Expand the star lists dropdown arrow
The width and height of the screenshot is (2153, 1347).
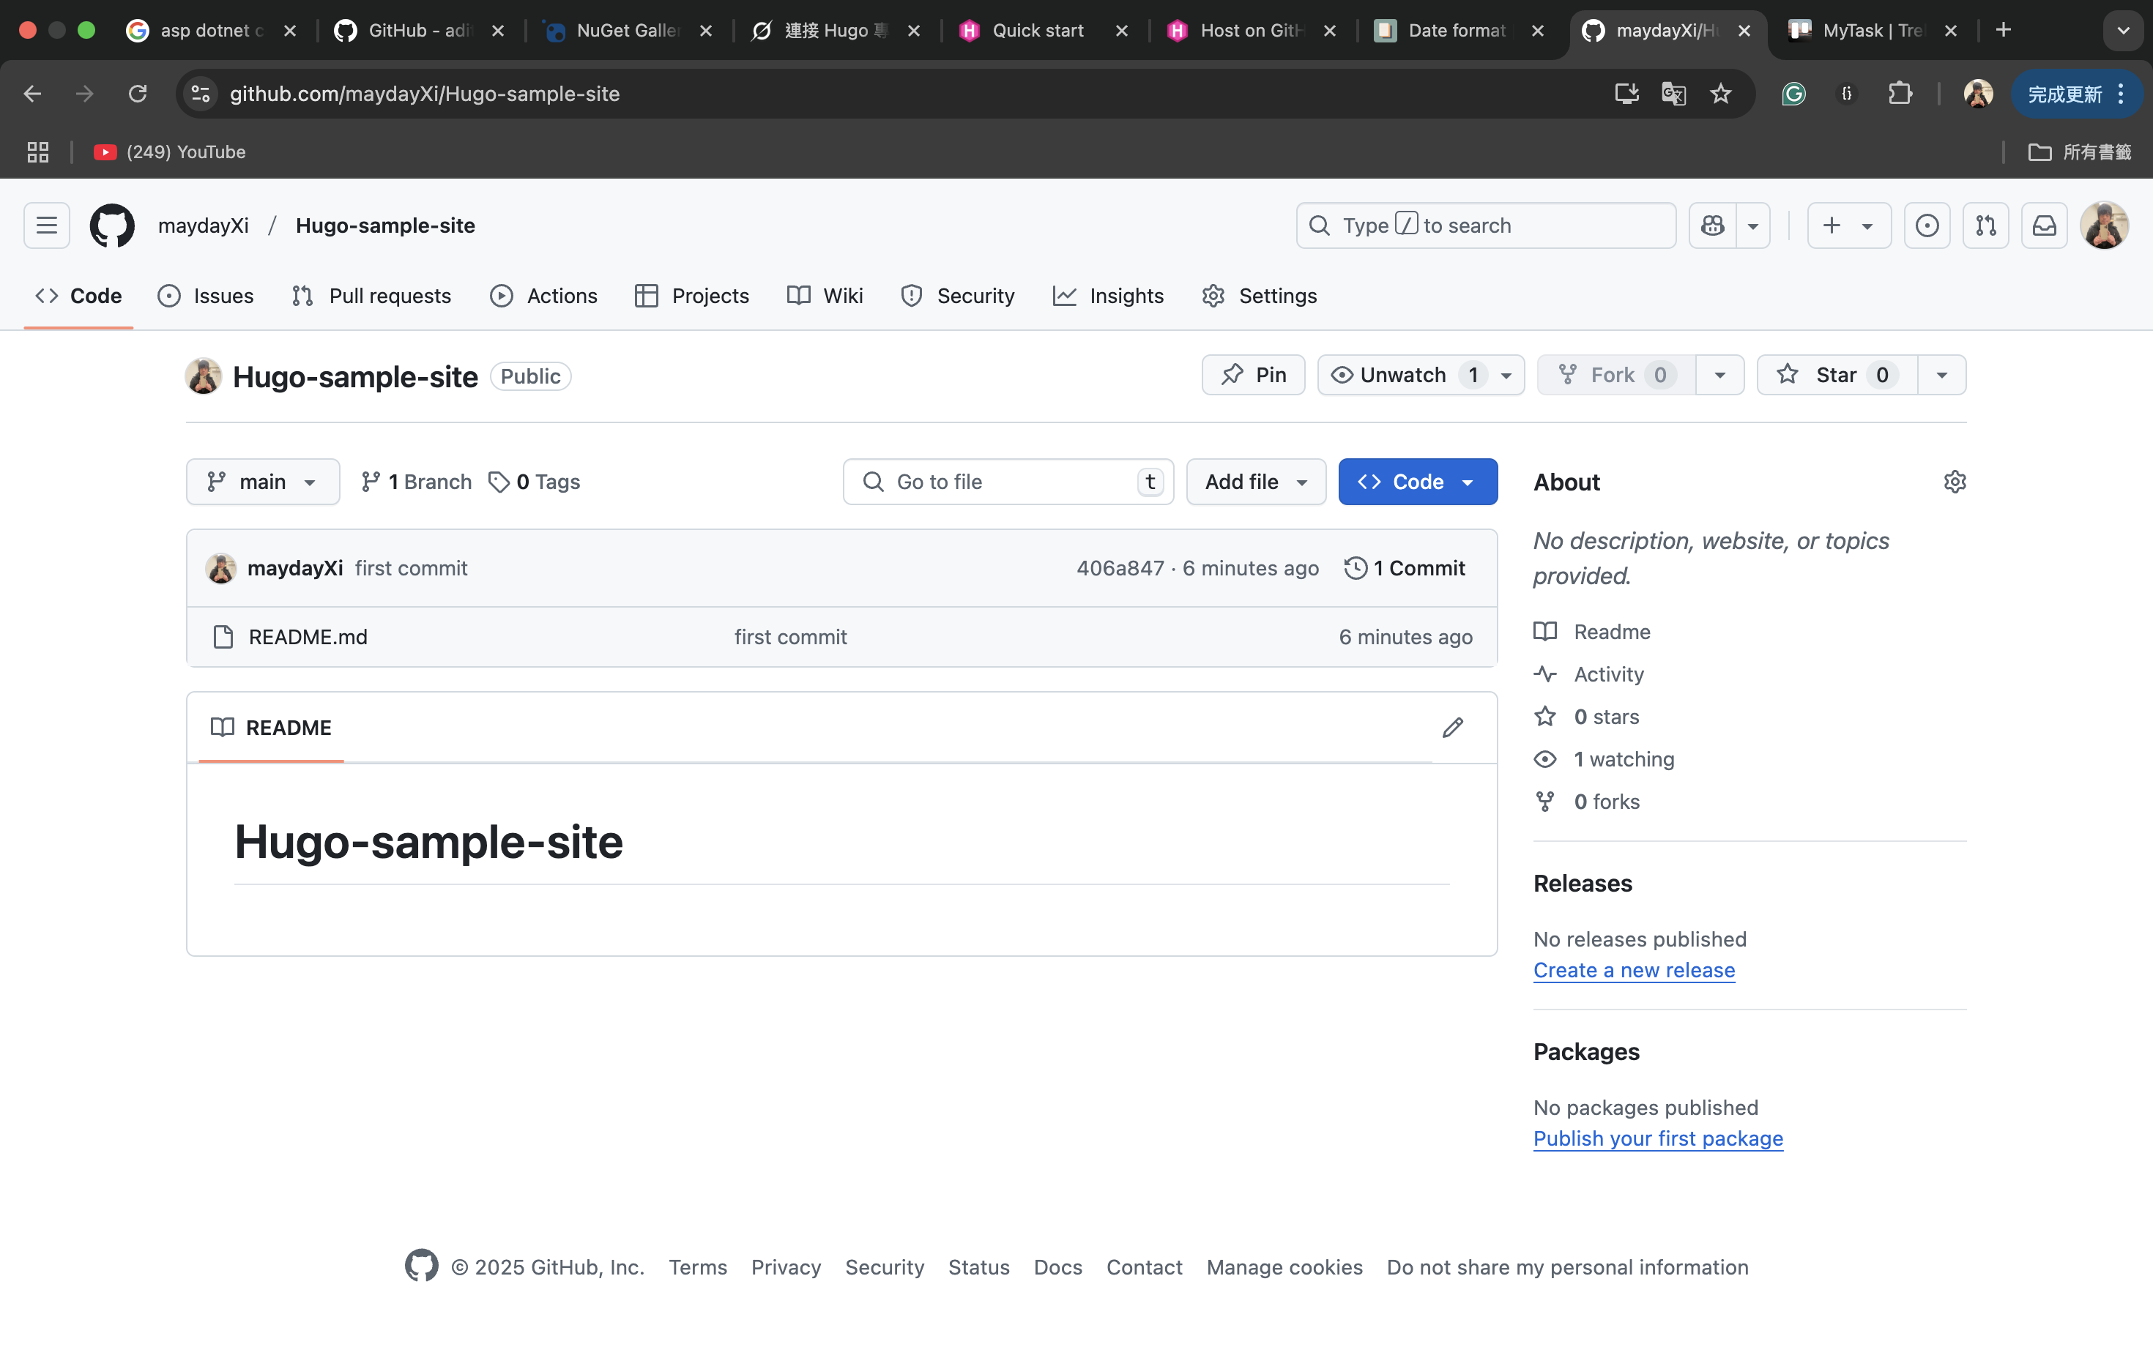(x=1942, y=375)
